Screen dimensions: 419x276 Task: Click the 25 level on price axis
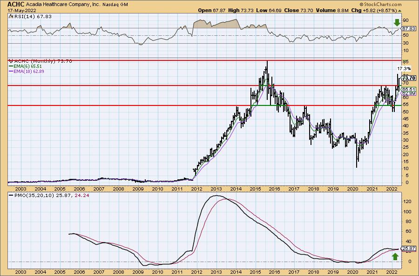tap(405, 147)
